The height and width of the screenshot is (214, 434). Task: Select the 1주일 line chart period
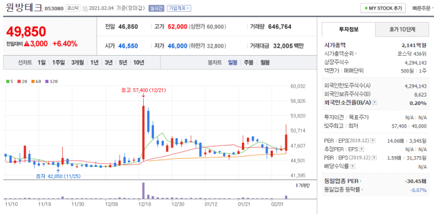pyautogui.click(x=58, y=62)
